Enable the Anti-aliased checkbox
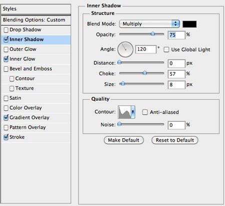Viewport: 225px width, 206px height. [x=145, y=112]
